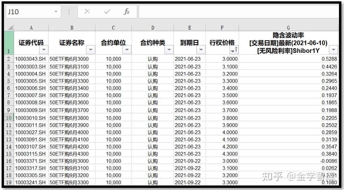344x190 pixels.
Task: Open the Name Box dropdown arrow
Action: tap(56, 11)
